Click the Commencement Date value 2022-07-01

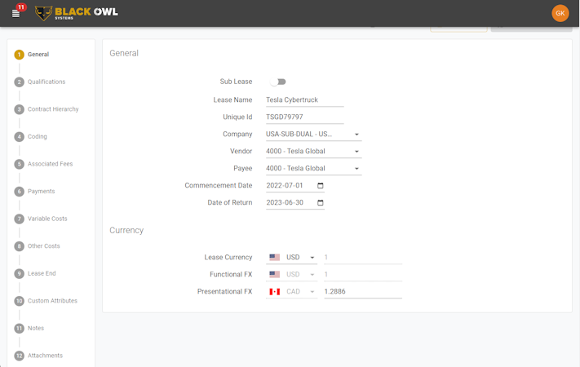click(285, 185)
